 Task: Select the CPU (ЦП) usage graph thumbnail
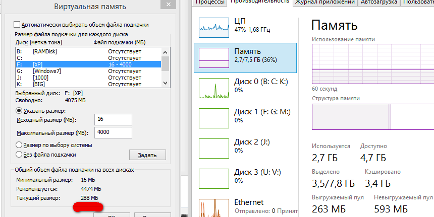pos(214,28)
